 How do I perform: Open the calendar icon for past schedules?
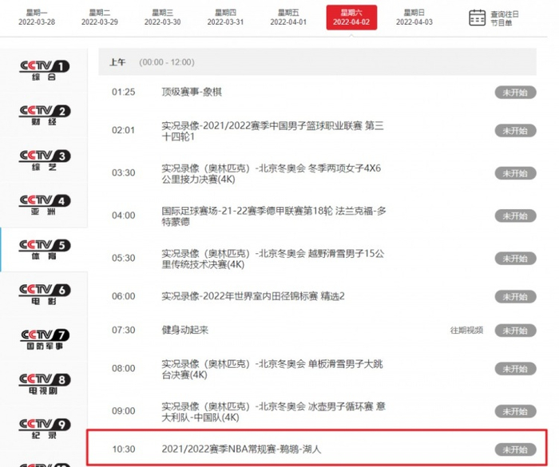[x=477, y=18]
